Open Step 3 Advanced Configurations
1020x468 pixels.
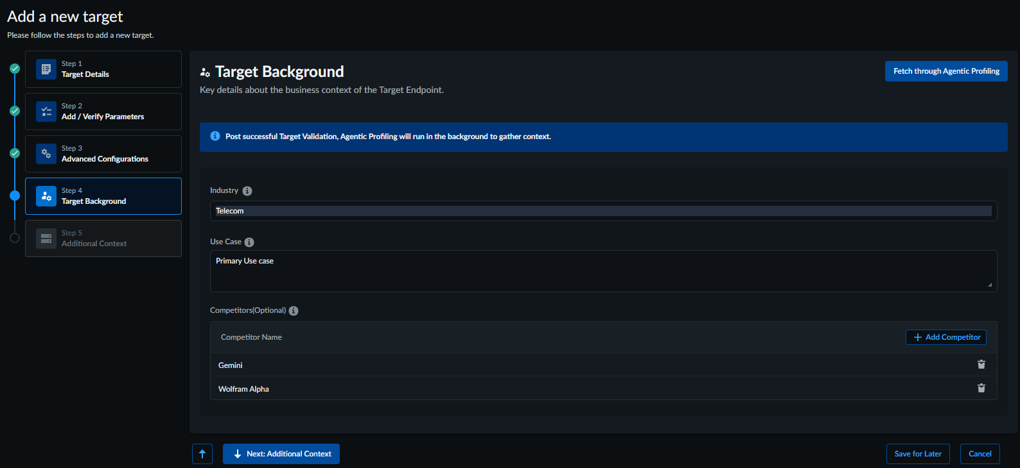click(x=103, y=154)
